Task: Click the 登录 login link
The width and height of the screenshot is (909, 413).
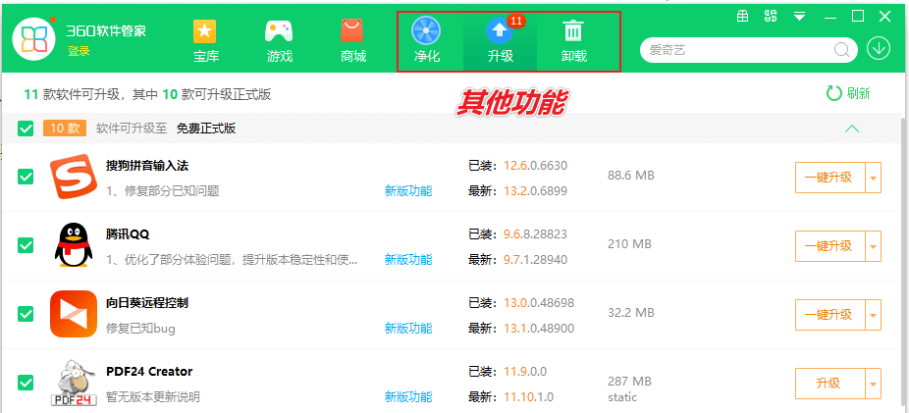Action: coord(79,51)
